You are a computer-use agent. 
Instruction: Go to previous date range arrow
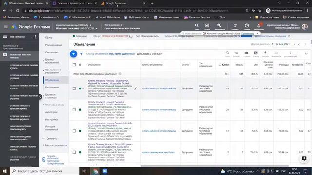[299, 44]
